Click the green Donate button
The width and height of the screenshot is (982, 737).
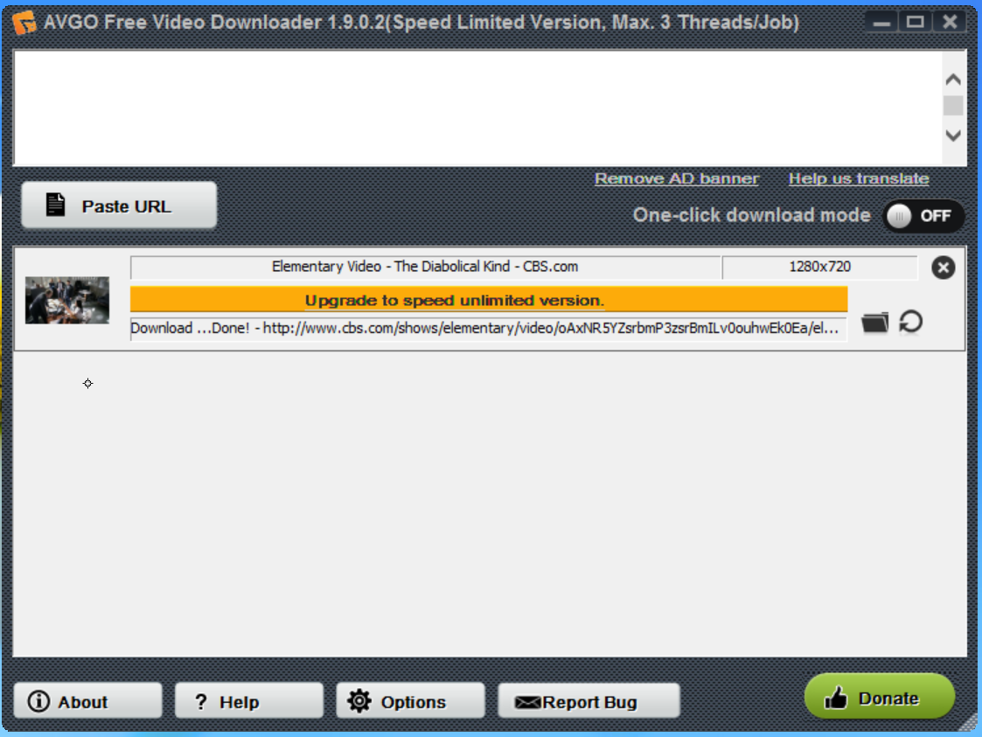click(880, 696)
